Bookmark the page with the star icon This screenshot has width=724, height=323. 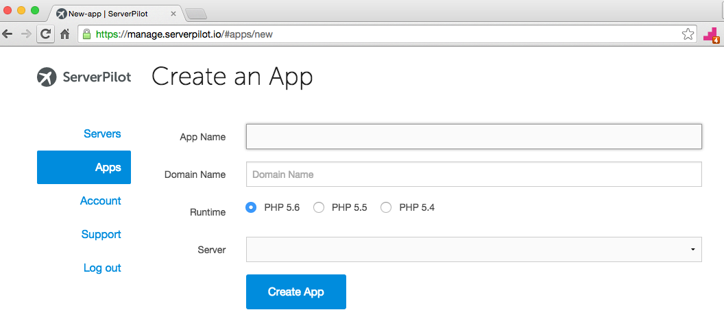tap(688, 34)
